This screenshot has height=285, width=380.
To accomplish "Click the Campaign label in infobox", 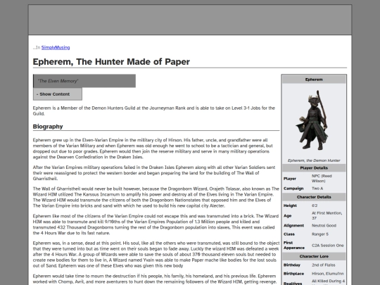I will pos(293,189).
